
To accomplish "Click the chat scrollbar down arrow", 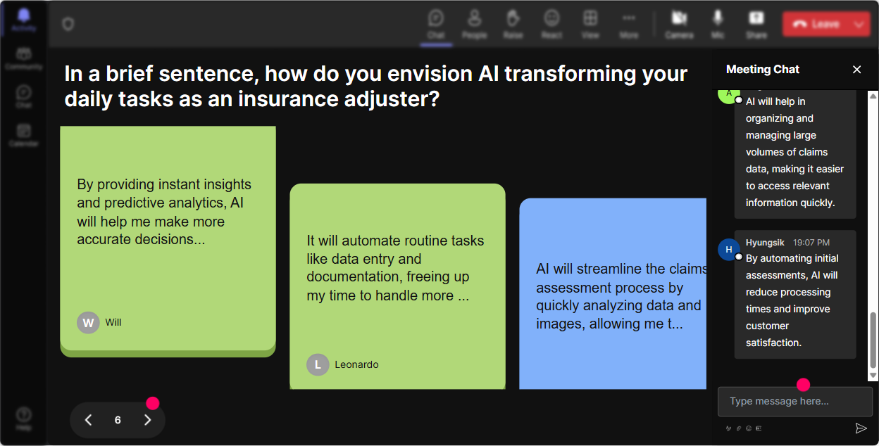I will click(x=873, y=376).
